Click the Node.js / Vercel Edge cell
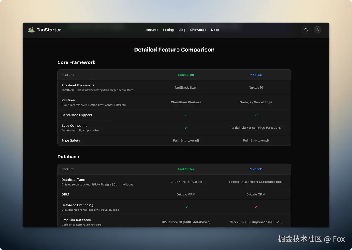Viewport: 352px width, 250px height. pyautogui.click(x=256, y=102)
